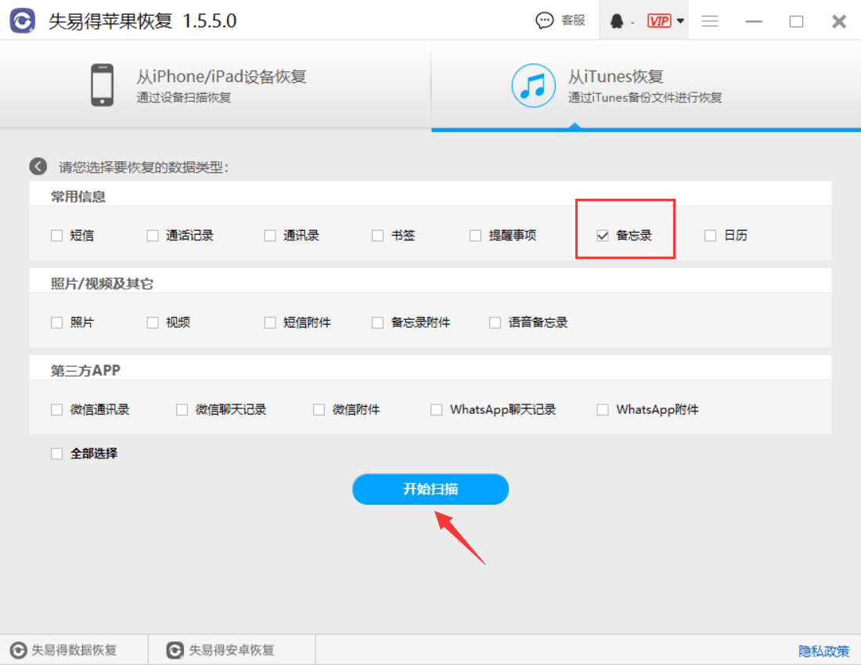
Task: Open customer service via chat bubble icon
Action: 546,20
